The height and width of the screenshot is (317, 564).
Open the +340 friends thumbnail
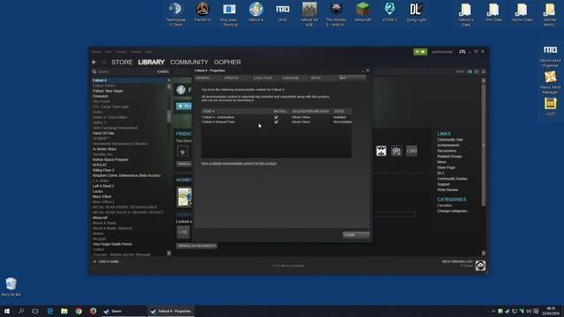tap(412, 151)
